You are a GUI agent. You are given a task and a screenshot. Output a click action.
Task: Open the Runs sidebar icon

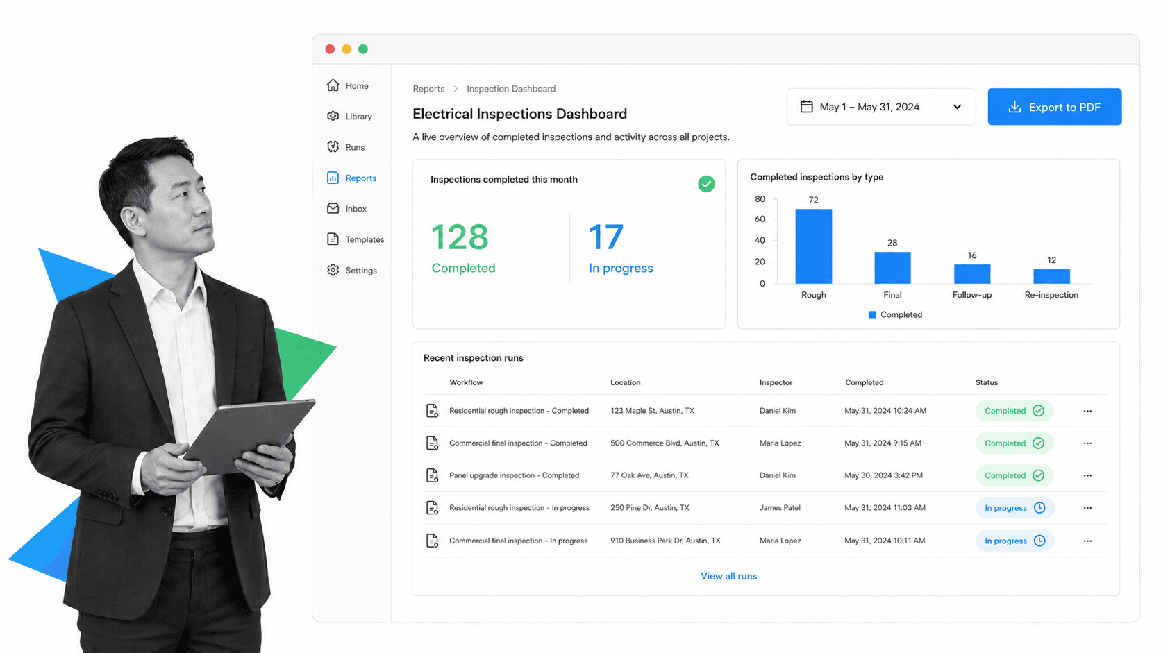pyautogui.click(x=333, y=147)
